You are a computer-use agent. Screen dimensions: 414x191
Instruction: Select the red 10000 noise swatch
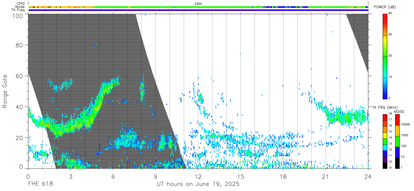[397, 120]
